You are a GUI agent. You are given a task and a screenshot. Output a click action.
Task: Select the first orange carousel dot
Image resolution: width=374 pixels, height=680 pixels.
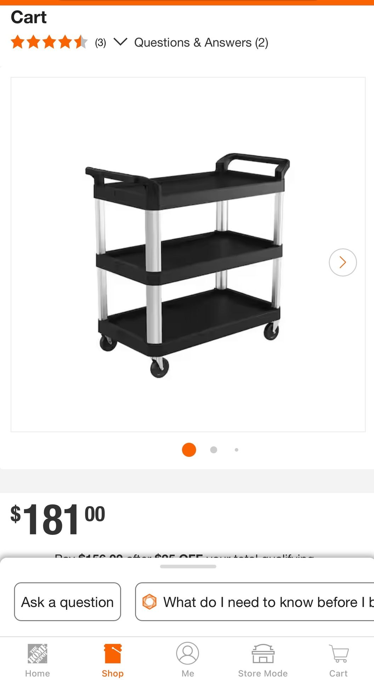coord(189,450)
